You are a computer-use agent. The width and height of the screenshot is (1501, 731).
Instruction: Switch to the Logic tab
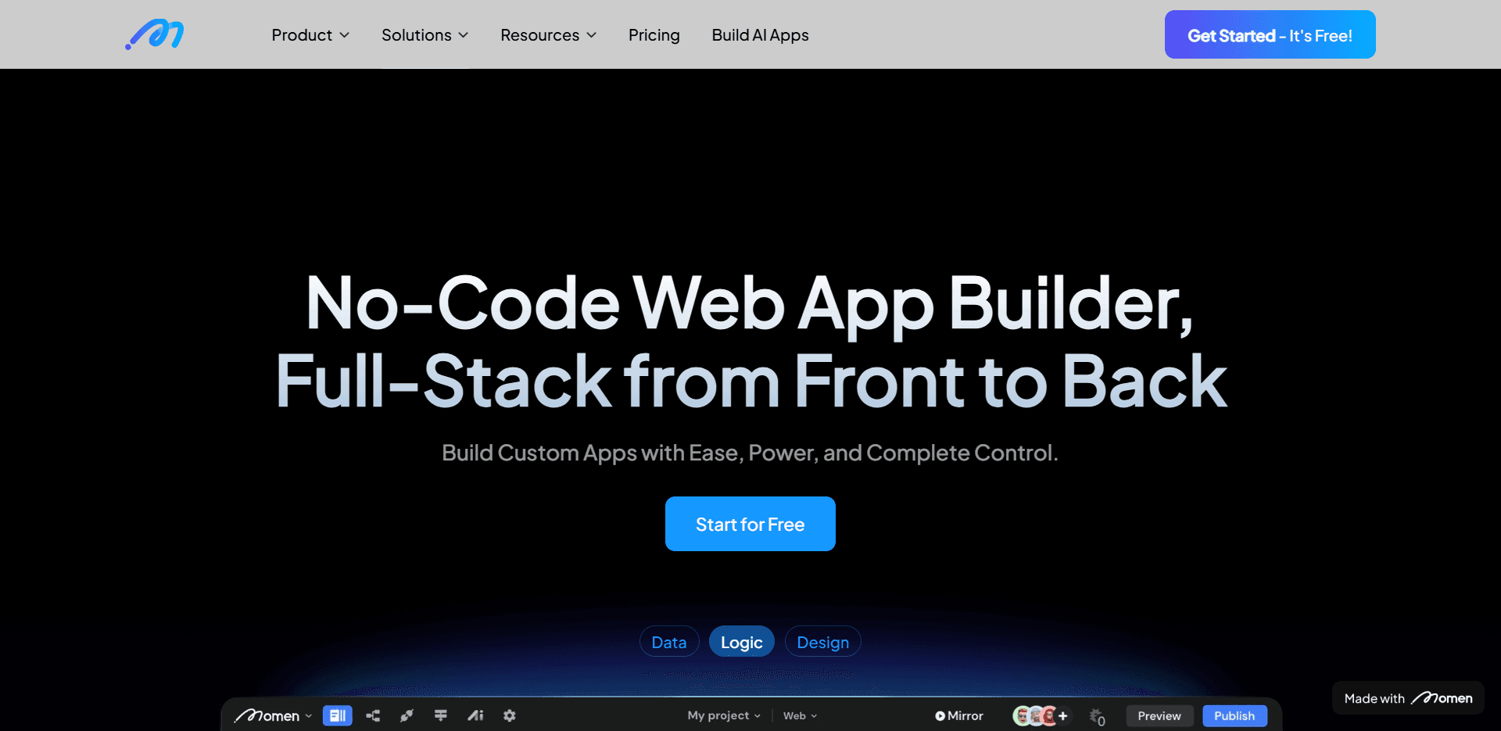(x=741, y=642)
